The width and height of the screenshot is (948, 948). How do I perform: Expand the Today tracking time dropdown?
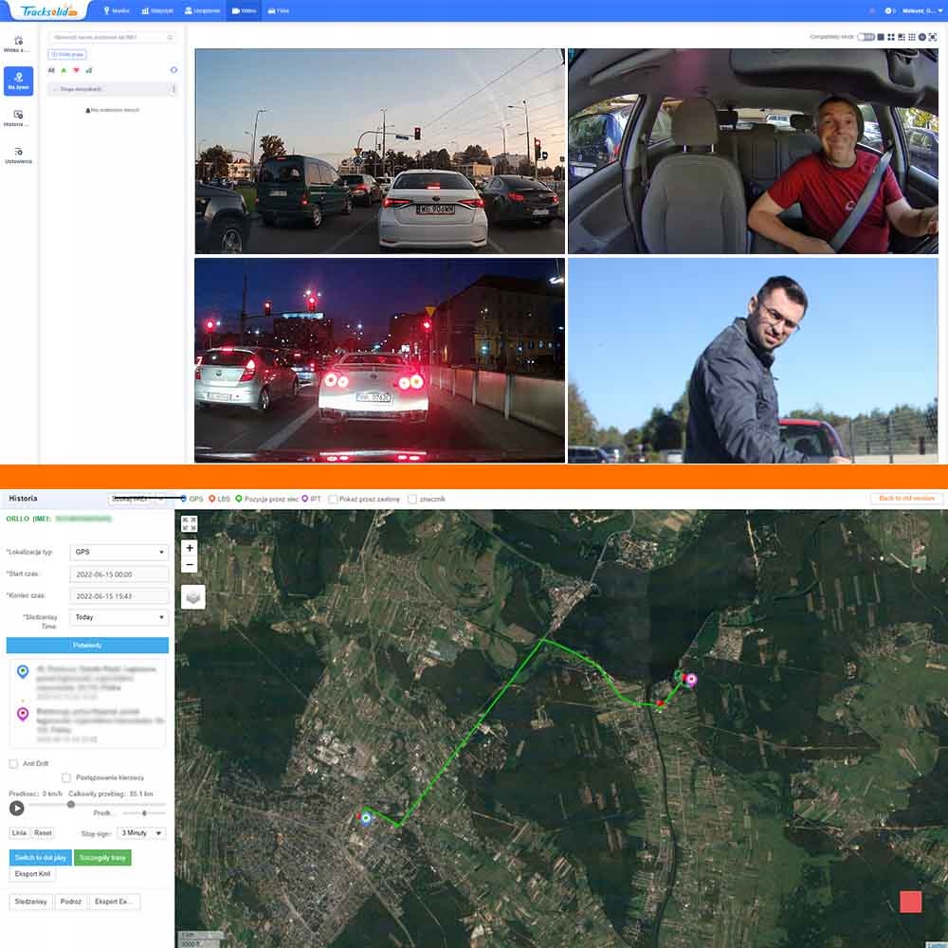click(x=119, y=617)
